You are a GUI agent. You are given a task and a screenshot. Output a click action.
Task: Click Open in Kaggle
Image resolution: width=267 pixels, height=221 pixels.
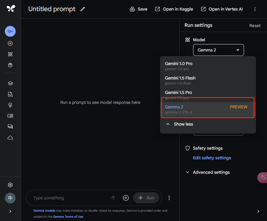tap(174, 9)
